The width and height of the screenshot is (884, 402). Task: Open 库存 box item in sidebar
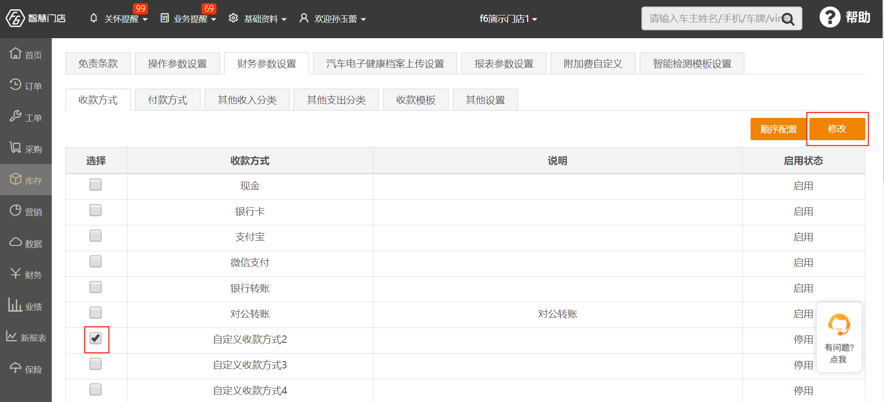coord(26,180)
